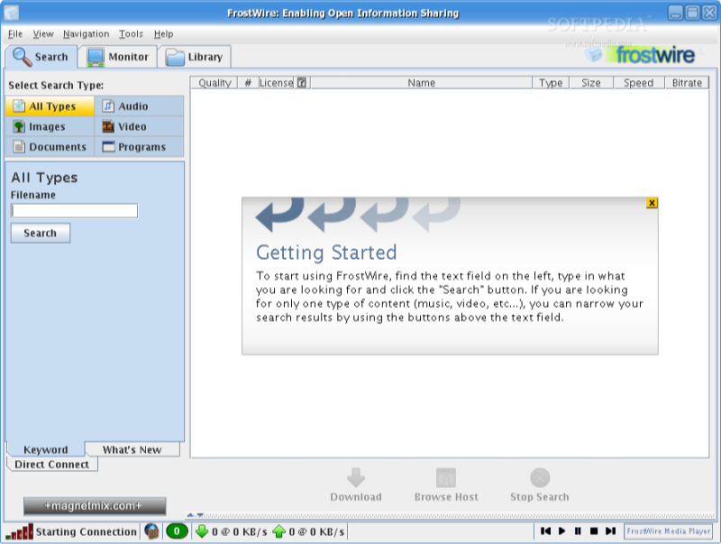Open the Help menu

tap(164, 33)
